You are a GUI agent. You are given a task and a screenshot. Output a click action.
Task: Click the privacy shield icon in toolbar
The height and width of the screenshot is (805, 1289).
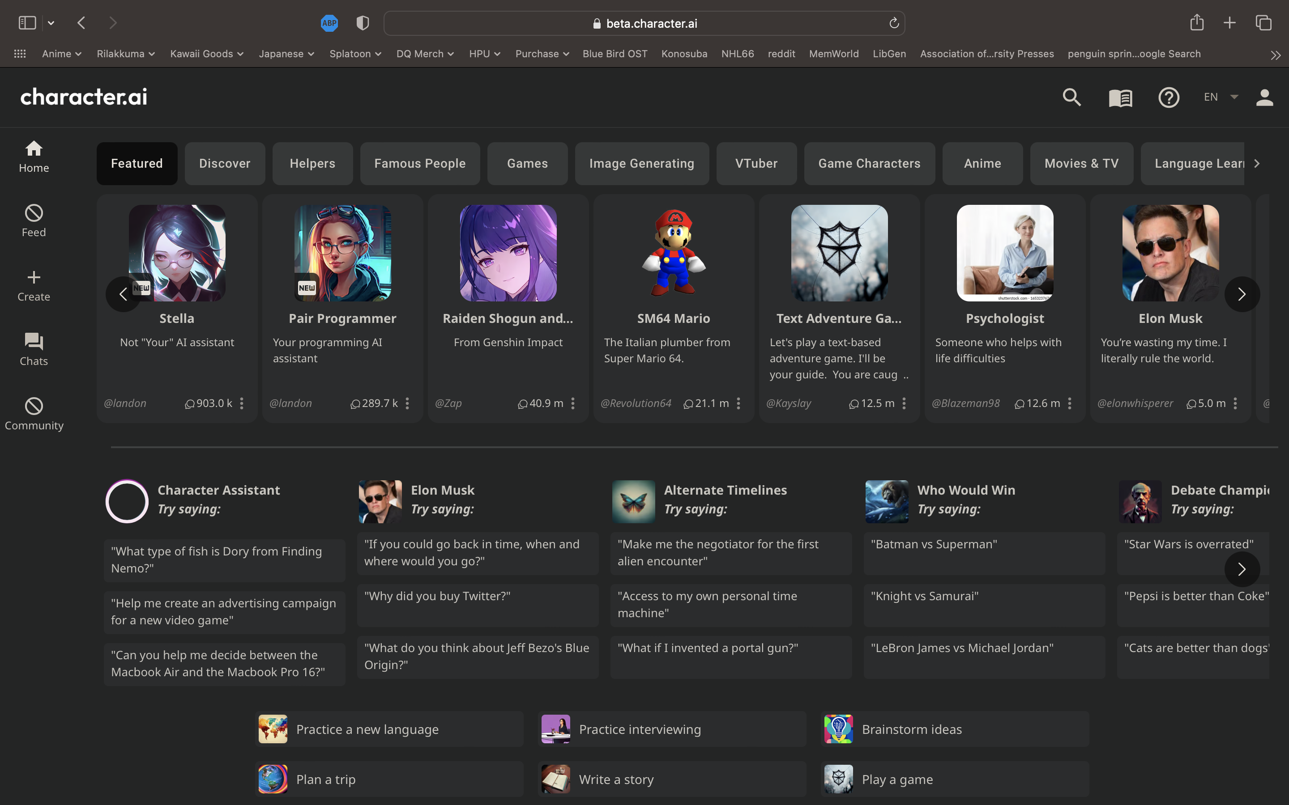[x=363, y=23]
